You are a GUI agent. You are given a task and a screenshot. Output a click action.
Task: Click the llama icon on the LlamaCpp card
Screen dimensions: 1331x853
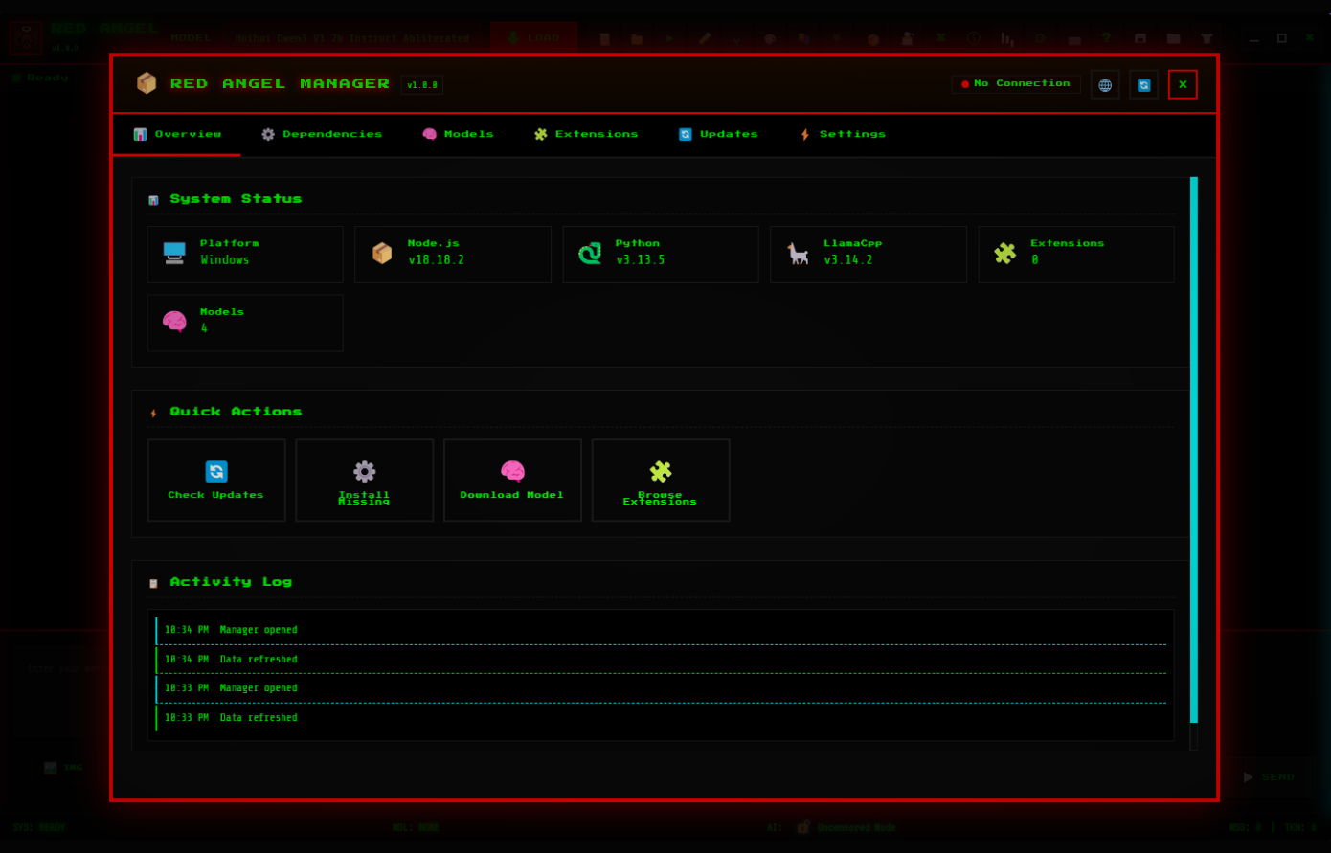coord(798,254)
